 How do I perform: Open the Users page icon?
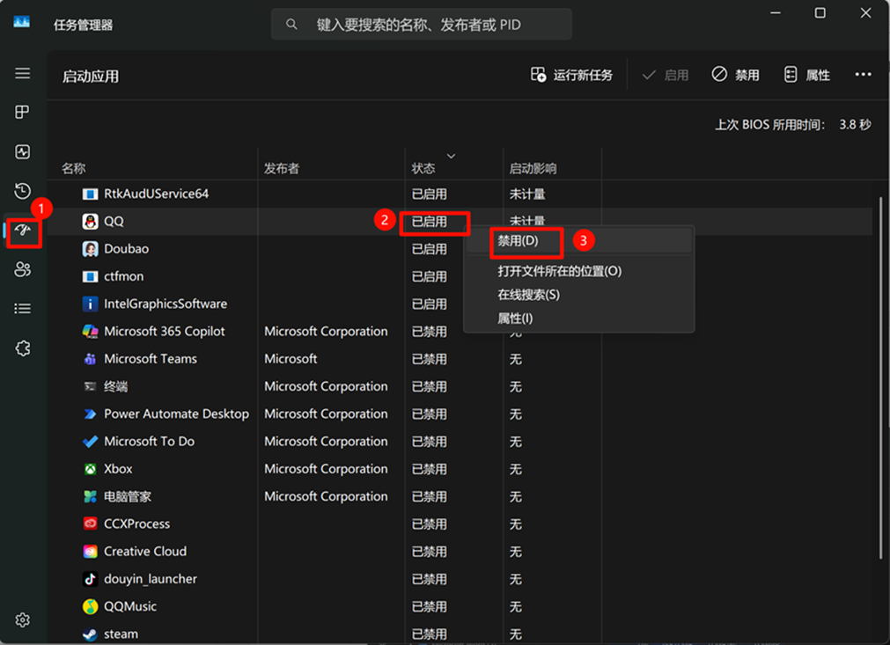pyautogui.click(x=23, y=269)
